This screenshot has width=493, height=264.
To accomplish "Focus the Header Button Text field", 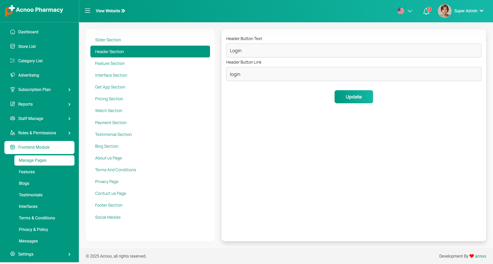I will point(354,50).
